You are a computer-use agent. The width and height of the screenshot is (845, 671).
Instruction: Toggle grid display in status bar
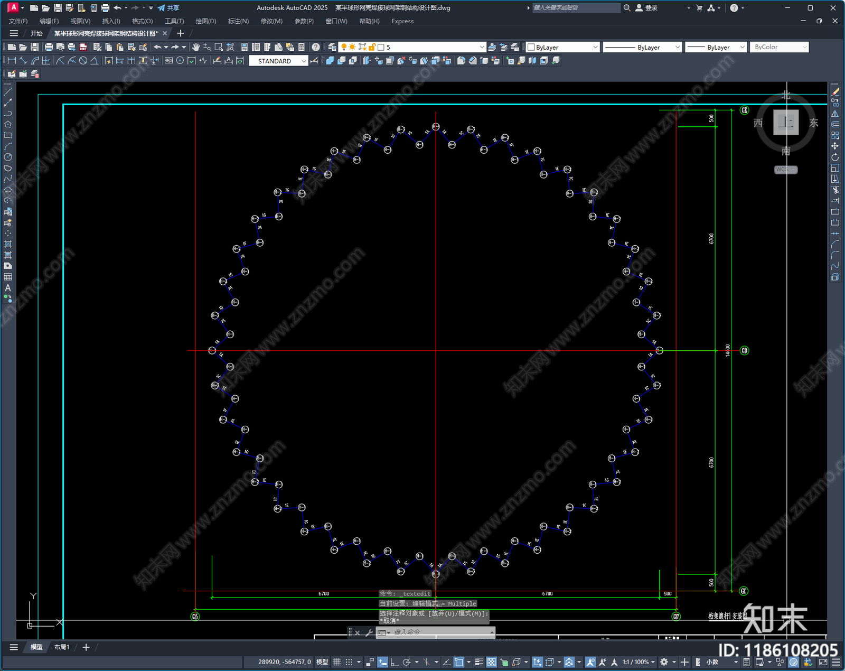pos(336,662)
